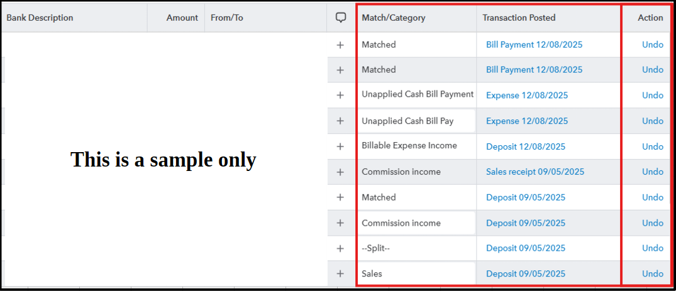Click the Bank Description column header
The width and height of the screenshot is (676, 291).
[x=40, y=18]
